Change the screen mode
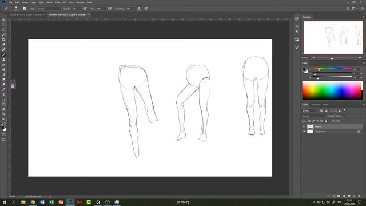Image resolution: width=366 pixels, height=206 pixels. click(3, 140)
